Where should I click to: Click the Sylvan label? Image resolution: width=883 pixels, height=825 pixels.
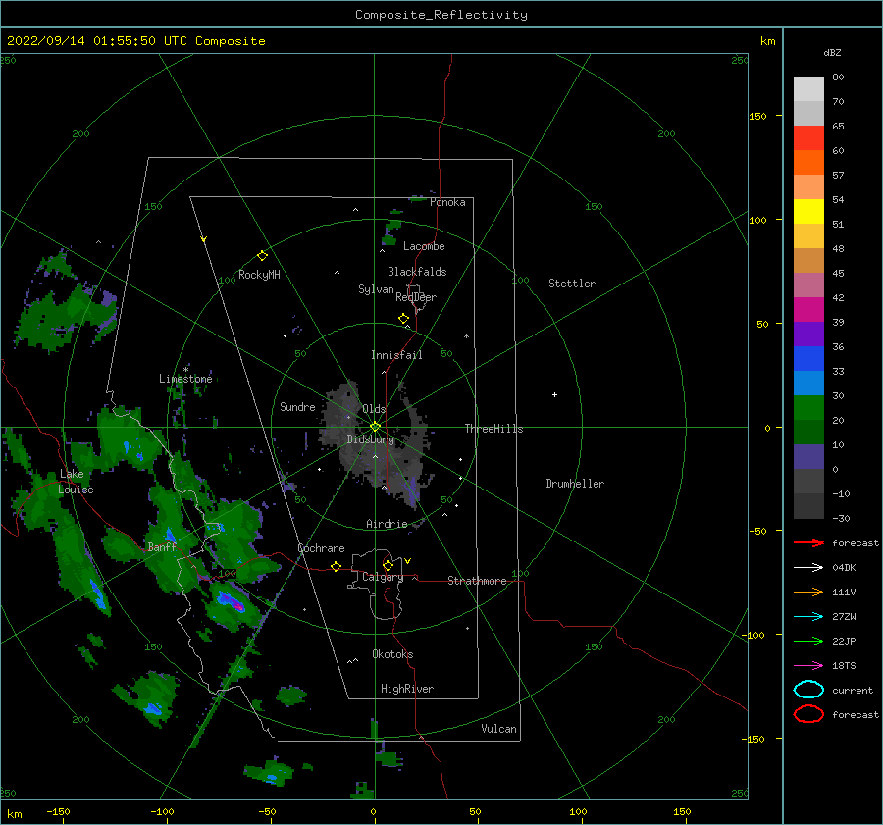(x=376, y=289)
